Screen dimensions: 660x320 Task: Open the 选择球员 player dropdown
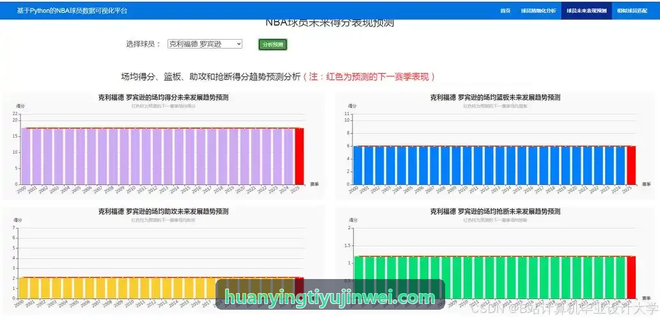tap(205, 44)
